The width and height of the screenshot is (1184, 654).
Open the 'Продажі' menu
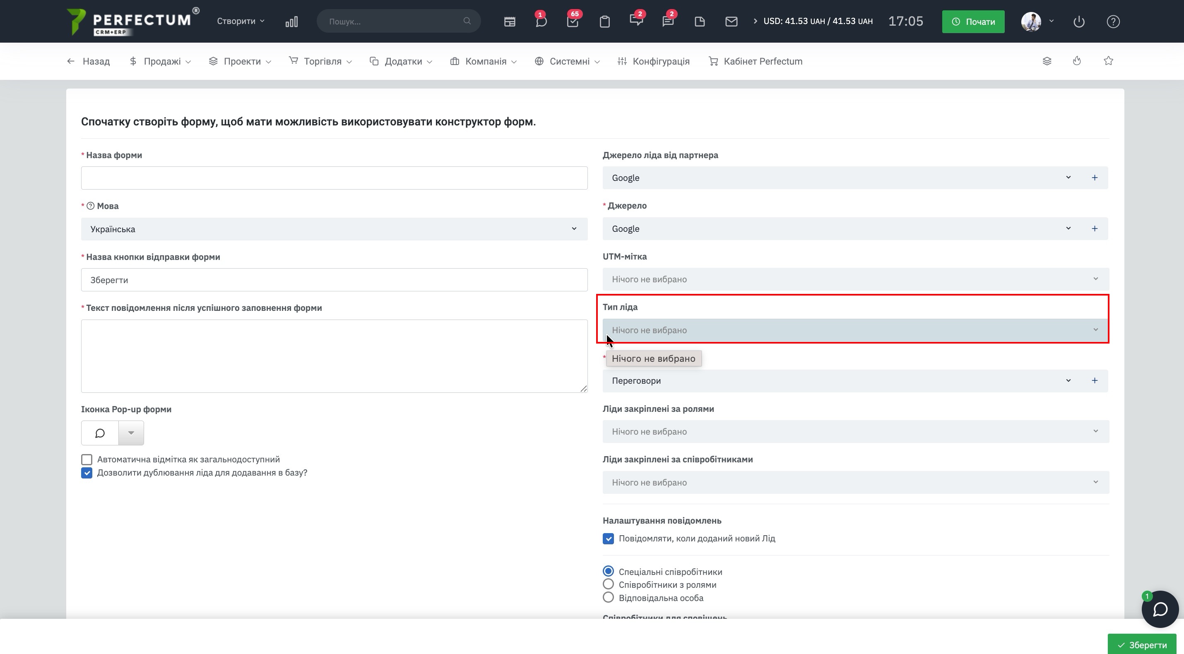[x=161, y=62]
